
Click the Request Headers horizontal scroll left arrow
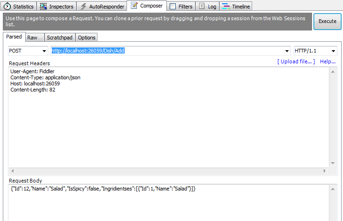click(13, 171)
